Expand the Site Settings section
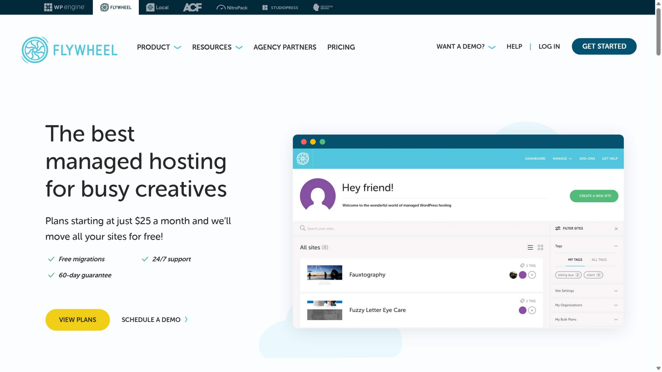Image resolution: width=662 pixels, height=372 pixels. [586, 291]
